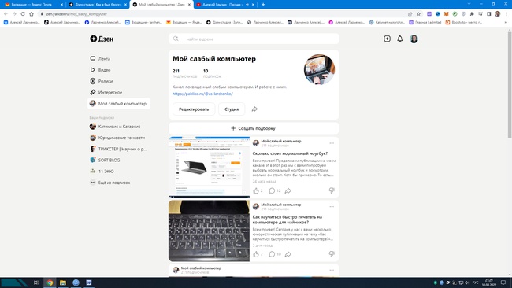This screenshot has width=512, height=288.
Task: Open more options on fast typing article
Action: pos(332,206)
